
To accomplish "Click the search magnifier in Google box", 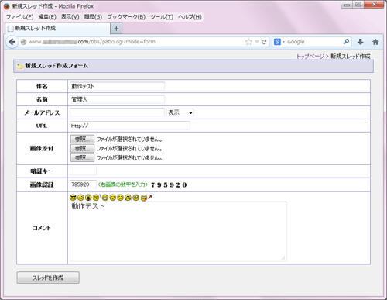I will click(x=346, y=42).
